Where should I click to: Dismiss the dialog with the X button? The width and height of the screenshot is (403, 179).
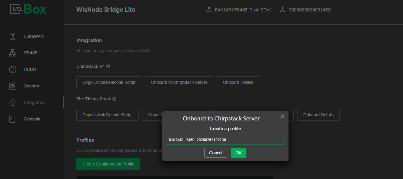(x=282, y=117)
